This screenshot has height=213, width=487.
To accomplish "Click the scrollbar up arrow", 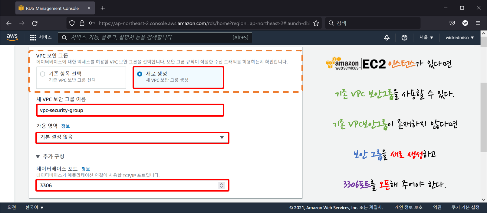I will point(483,33).
